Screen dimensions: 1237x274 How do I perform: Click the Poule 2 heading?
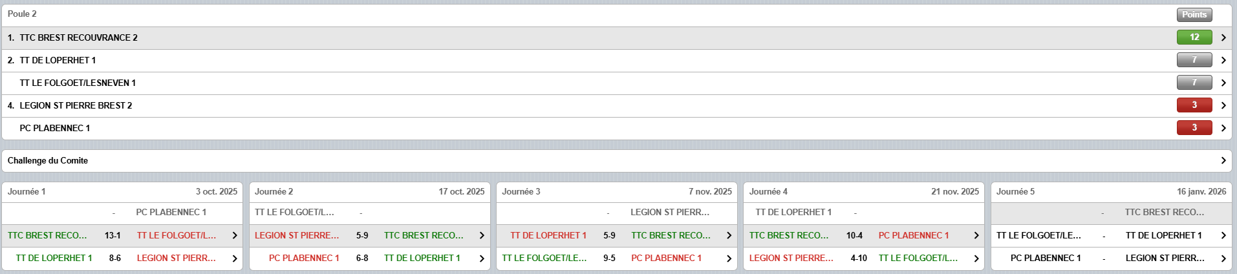(22, 14)
